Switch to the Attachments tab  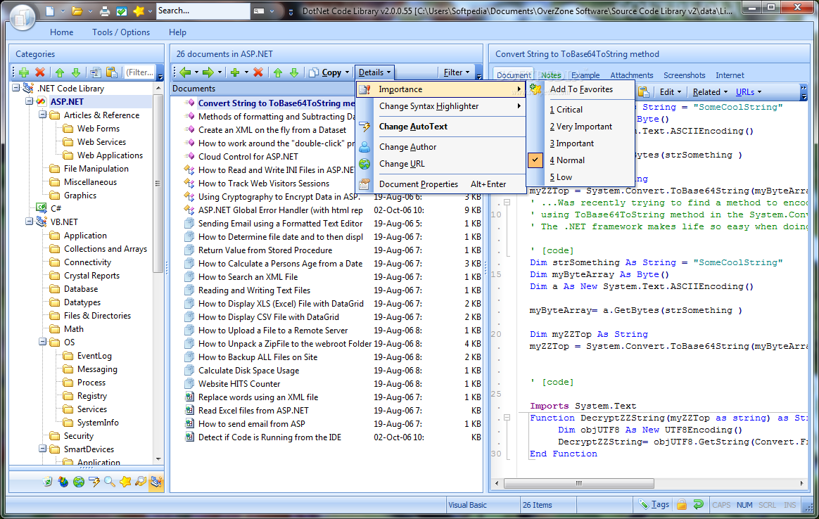click(x=631, y=75)
